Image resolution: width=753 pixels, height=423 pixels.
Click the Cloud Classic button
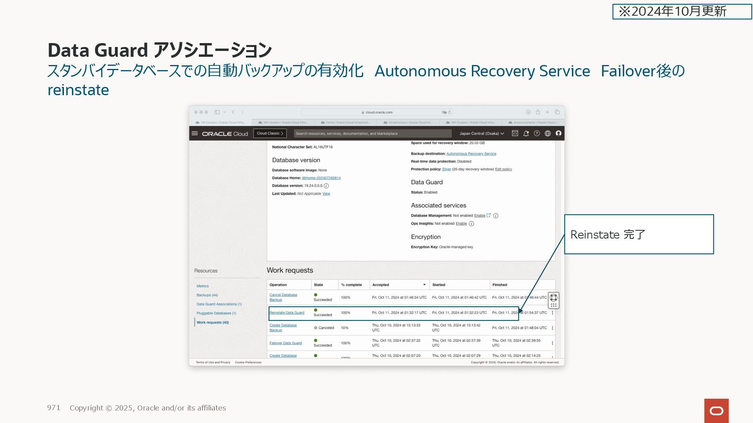click(270, 134)
